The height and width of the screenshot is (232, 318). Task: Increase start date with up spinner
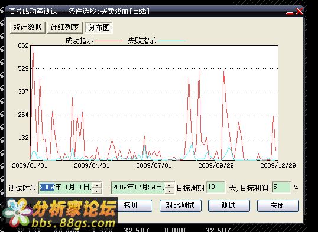(97, 185)
